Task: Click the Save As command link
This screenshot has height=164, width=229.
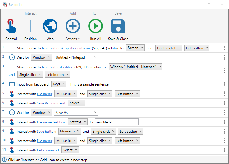Action: [x=51, y=103]
